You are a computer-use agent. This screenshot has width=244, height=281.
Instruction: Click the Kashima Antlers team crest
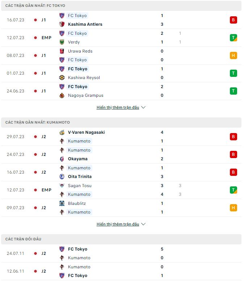coord(62,24)
